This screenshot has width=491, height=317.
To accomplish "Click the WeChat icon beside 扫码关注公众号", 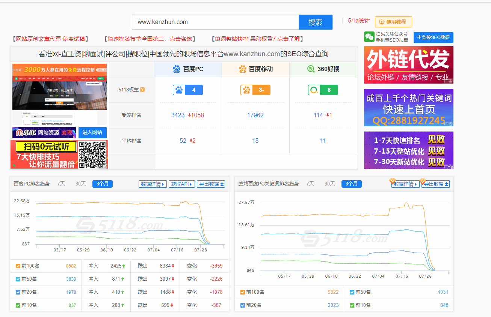I will point(369,37).
